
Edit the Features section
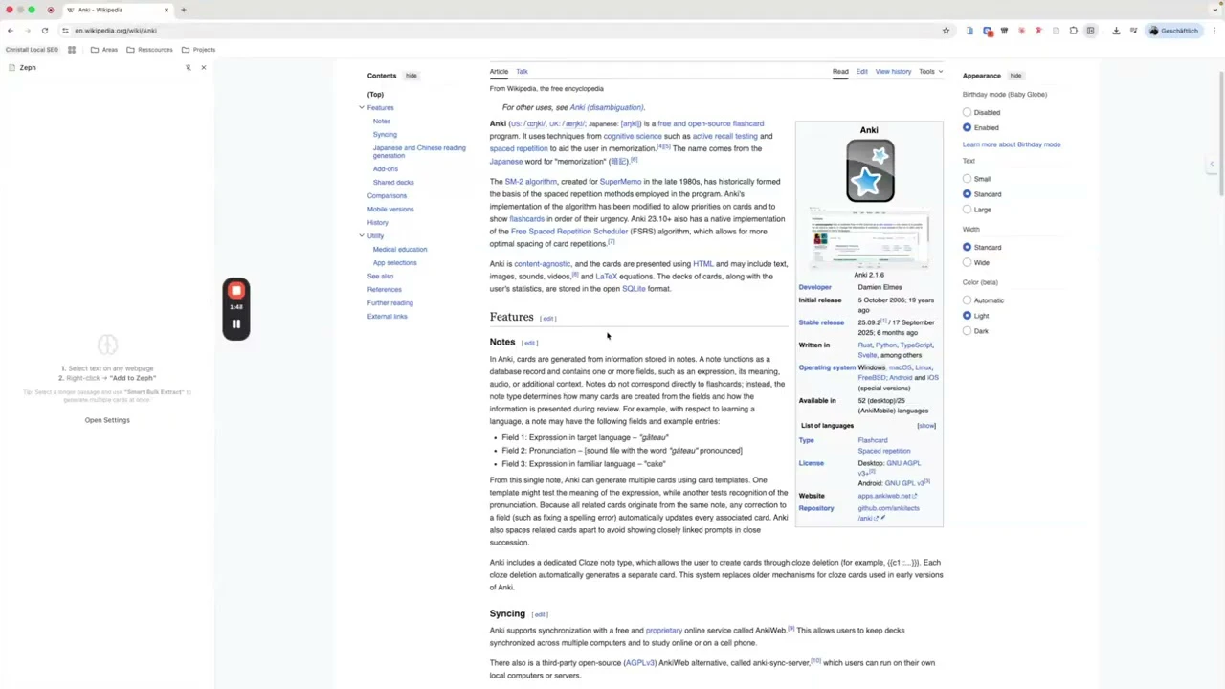pos(548,319)
